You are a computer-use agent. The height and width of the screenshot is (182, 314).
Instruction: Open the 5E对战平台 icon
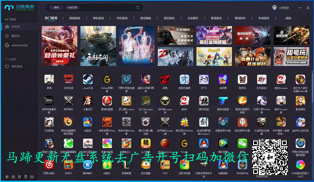pos(242,165)
